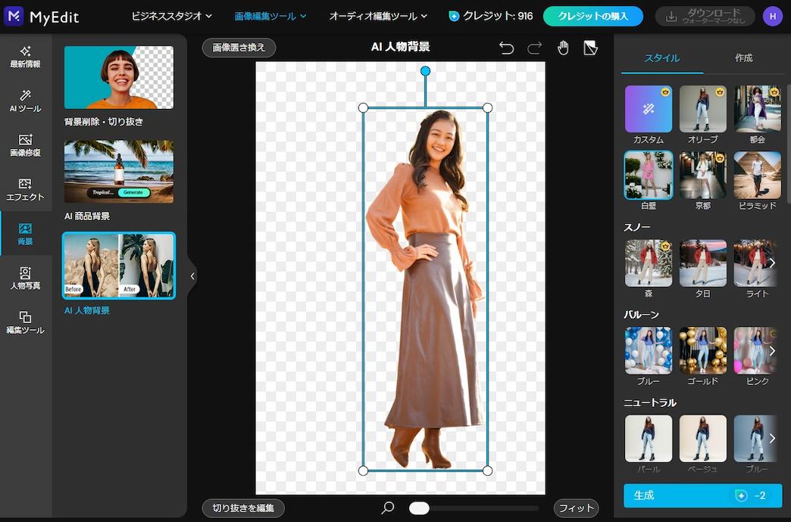Click the redo arrow icon
This screenshot has width=791, height=522.
[534, 47]
